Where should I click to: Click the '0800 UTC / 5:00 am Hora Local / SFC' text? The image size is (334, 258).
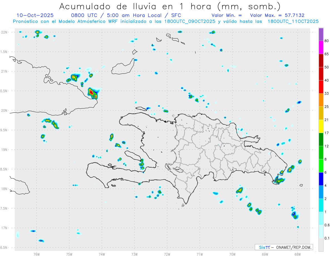126,15
